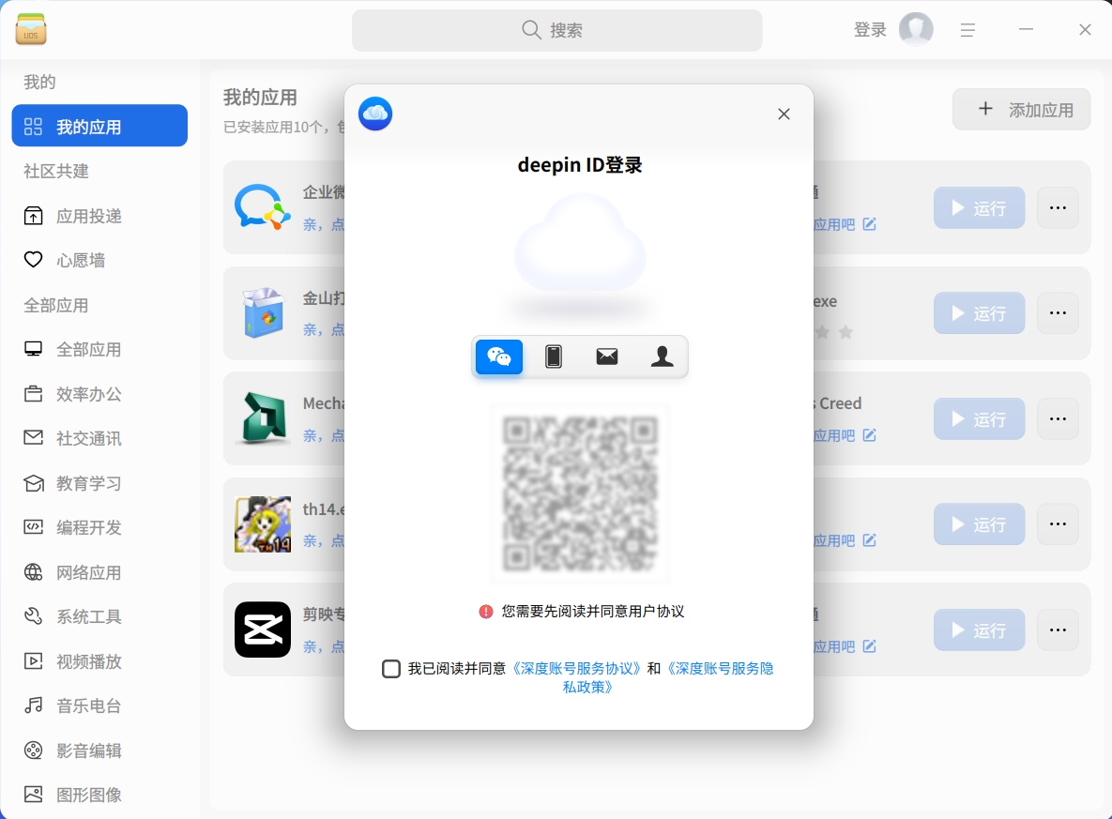Open 影音编辑 category
This screenshot has width=1112, height=819.
[x=99, y=751]
